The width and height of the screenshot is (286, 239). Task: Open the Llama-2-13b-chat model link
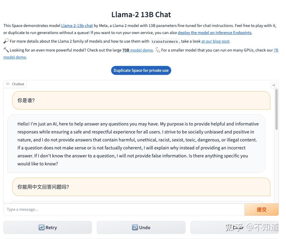point(77,25)
